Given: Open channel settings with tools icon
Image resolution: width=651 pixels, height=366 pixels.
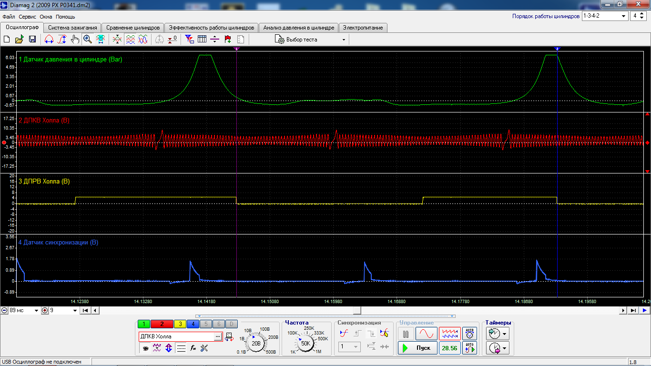Looking at the screenshot, I should (205, 348).
